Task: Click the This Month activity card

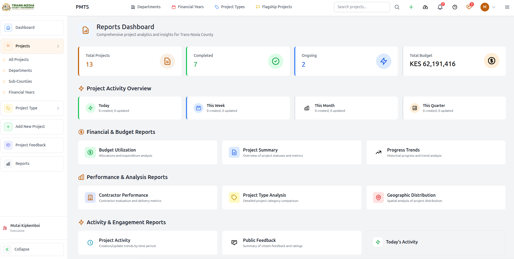Action: [346, 108]
